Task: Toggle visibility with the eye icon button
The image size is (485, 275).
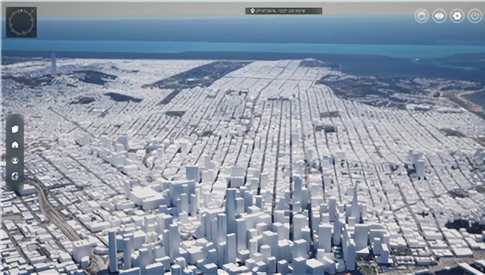Action: tap(439, 15)
